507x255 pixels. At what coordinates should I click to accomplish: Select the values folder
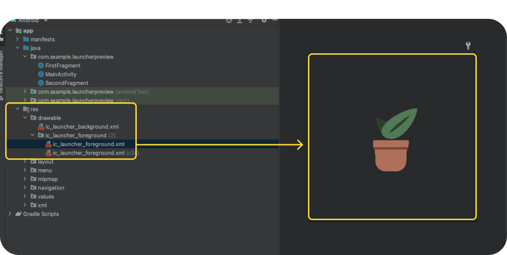click(x=46, y=197)
